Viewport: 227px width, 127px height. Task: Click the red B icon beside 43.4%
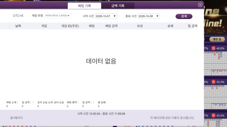click(x=213, y=116)
